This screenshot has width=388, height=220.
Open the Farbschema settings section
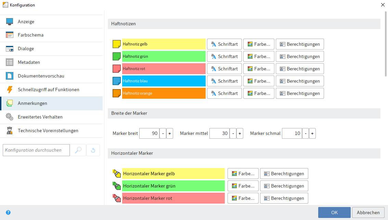tap(51, 35)
